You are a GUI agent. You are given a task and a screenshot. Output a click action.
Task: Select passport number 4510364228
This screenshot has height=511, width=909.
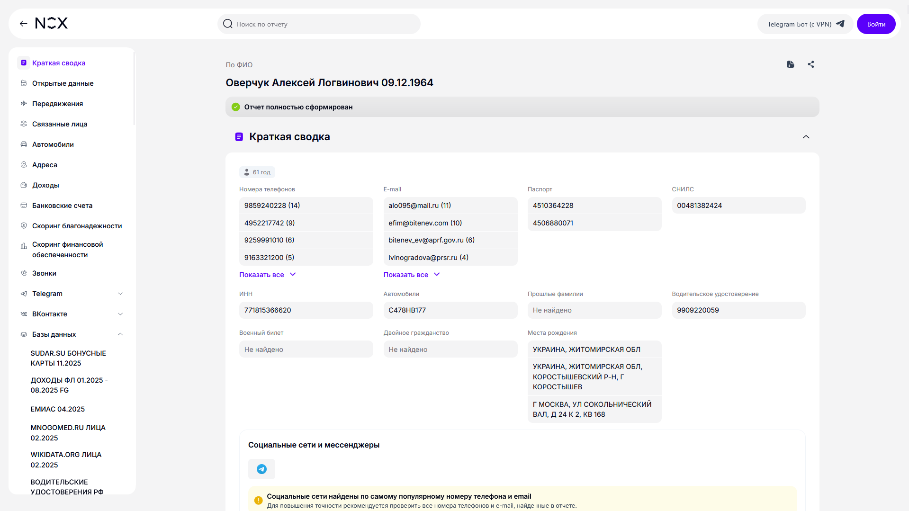point(594,206)
